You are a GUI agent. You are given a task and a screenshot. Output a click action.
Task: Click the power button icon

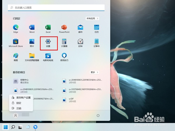[98, 116]
